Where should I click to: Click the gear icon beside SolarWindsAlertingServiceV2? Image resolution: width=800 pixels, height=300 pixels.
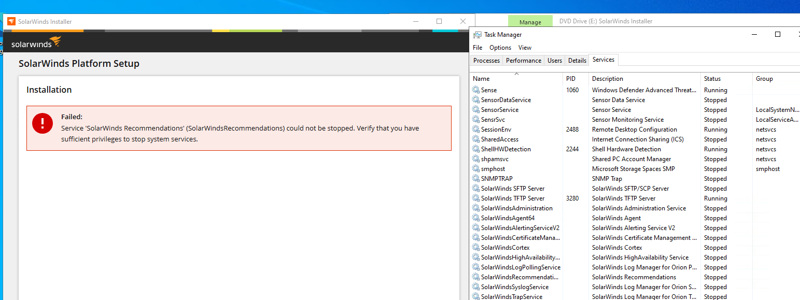coord(476,228)
